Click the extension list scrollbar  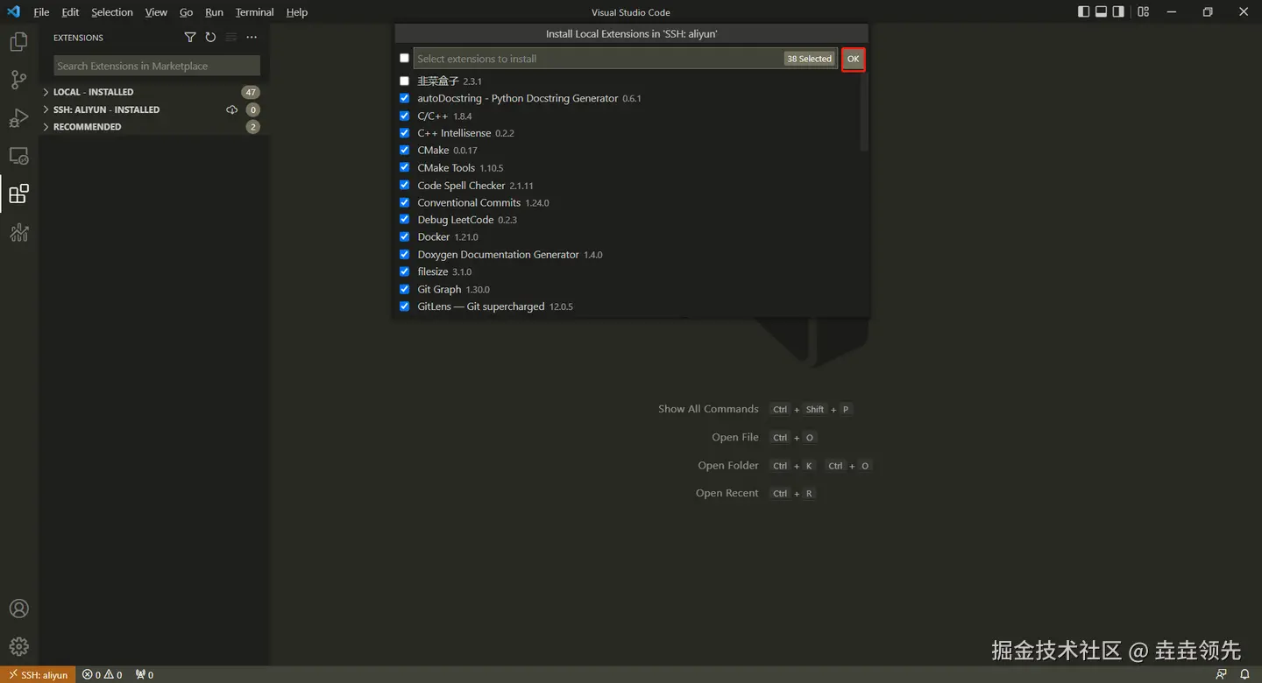864,112
